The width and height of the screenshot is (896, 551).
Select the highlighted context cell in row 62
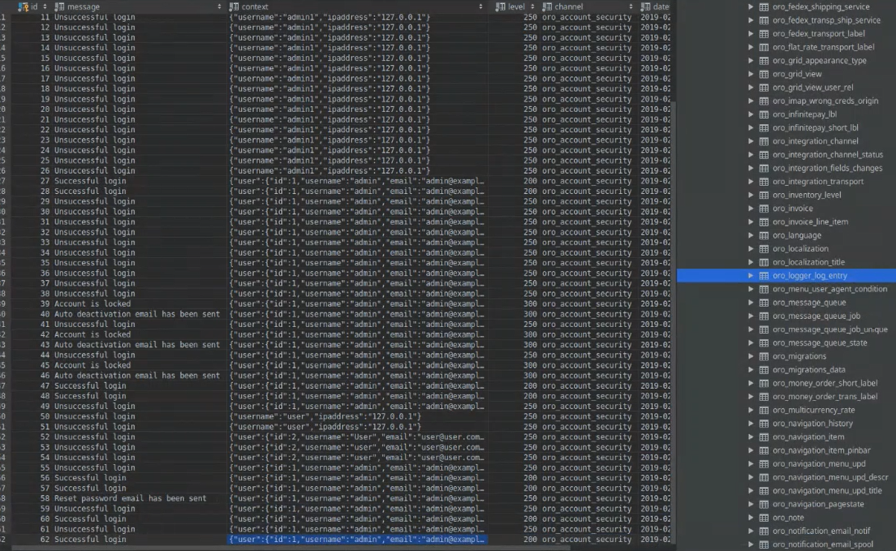[x=357, y=540]
